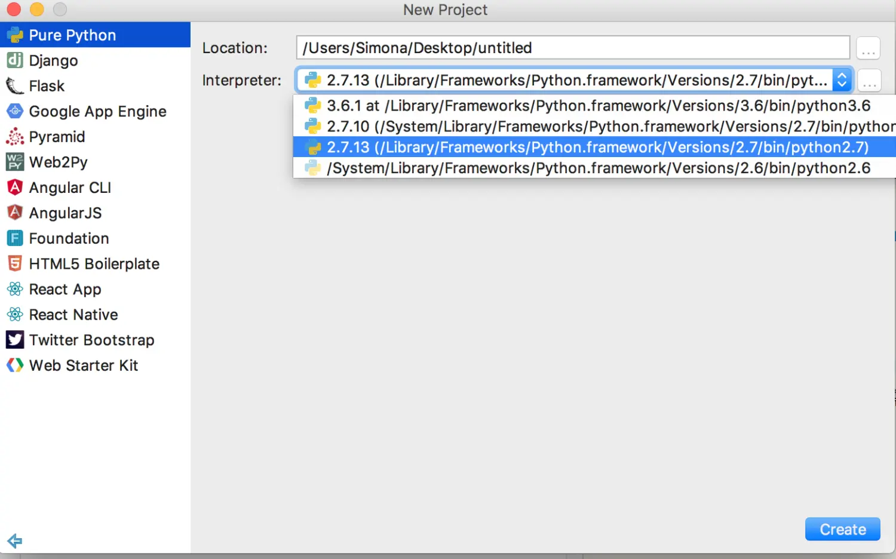Click the Foundation icon
Image resolution: width=896 pixels, height=559 pixels.
[x=15, y=238]
